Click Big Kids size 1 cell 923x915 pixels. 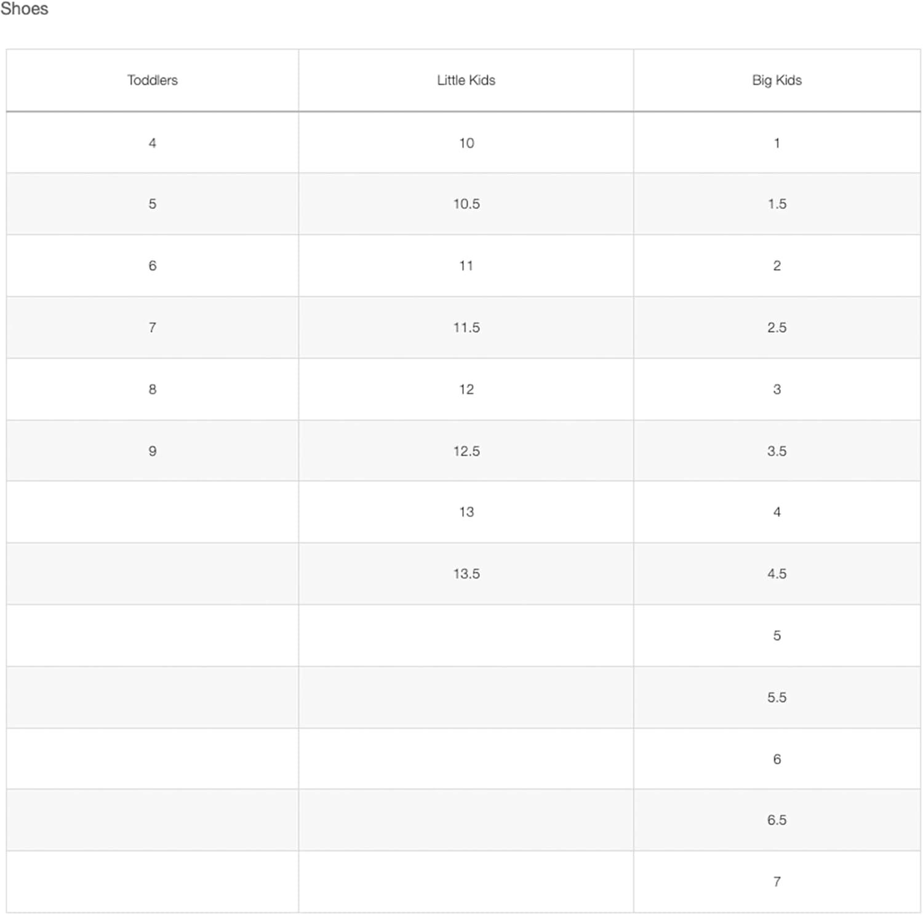(777, 143)
